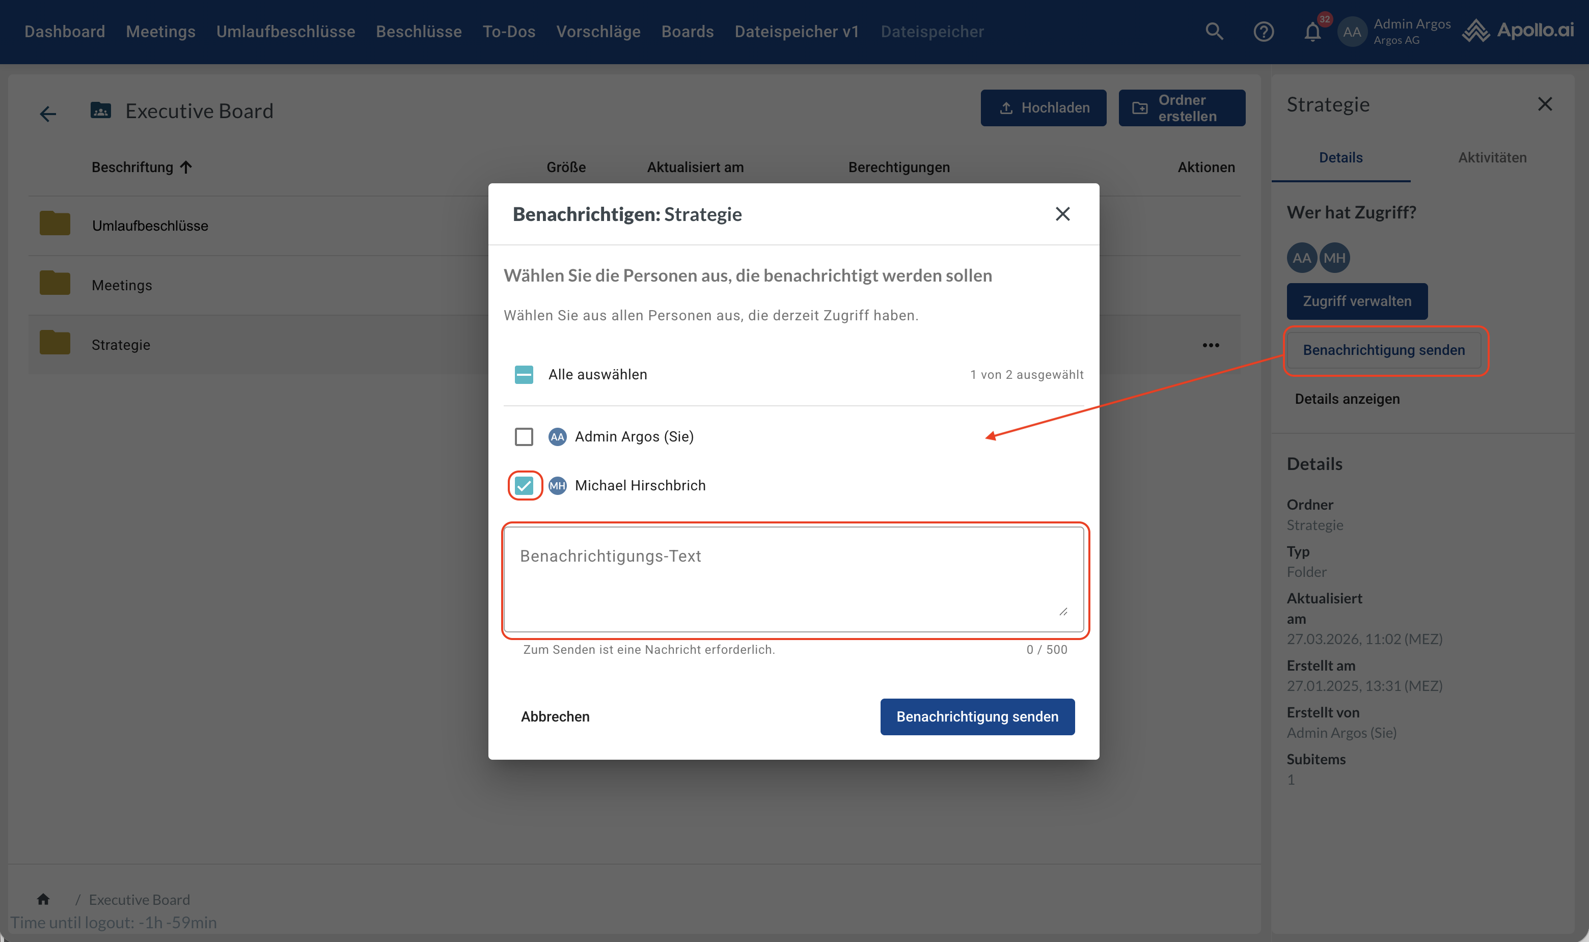
Task: Open the notifications bell icon
Action: coord(1312,32)
